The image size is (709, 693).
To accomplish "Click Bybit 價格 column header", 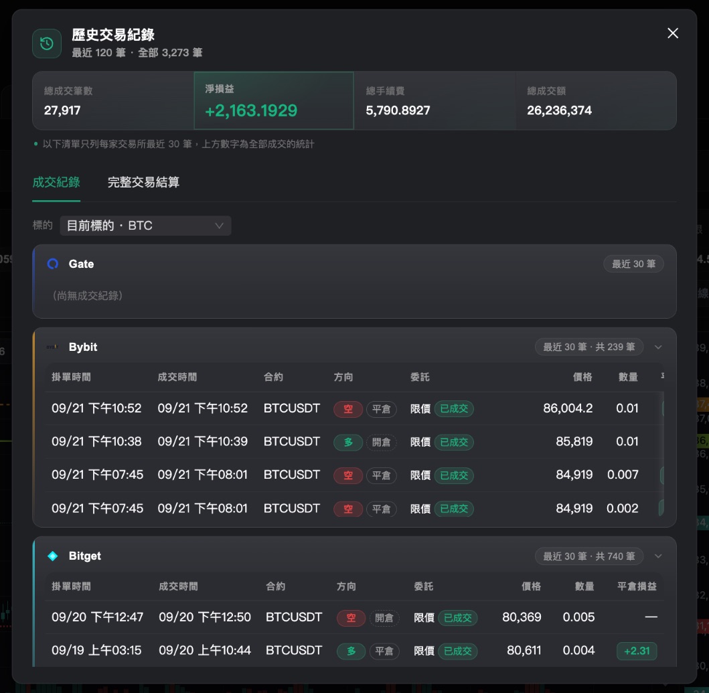I will (x=582, y=377).
